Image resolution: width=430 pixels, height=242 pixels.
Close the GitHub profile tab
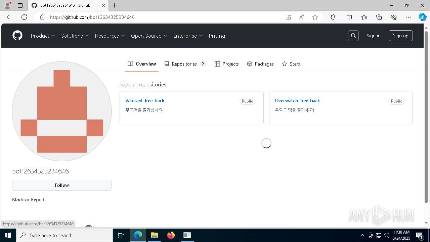(x=103, y=5)
